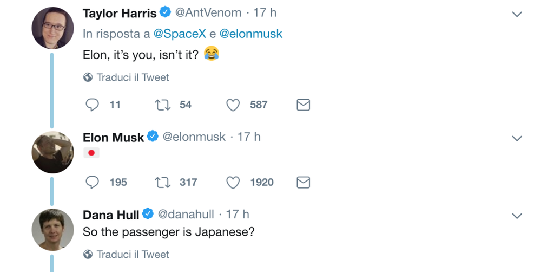
Task: Click 'Traduci il Tweet' under Dana Hull's tweet
Action: pyautogui.click(x=132, y=254)
